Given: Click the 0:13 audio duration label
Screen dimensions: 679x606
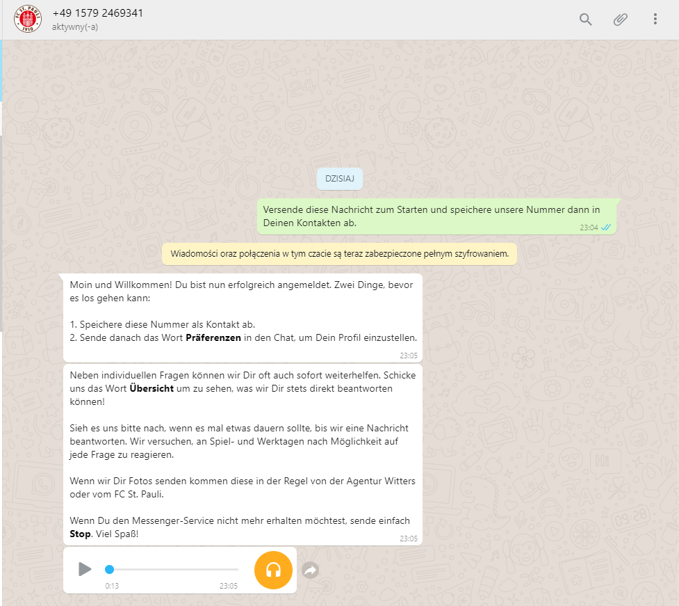Looking at the screenshot, I should tap(112, 586).
